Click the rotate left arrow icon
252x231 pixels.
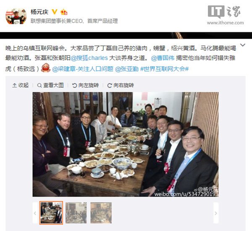[74, 86]
